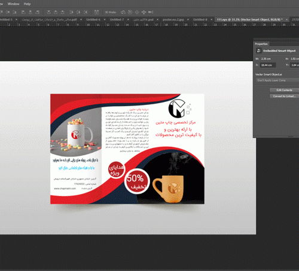This screenshot has width=299, height=271.
Task: Click the 50% discount badge on canvas
Action: [137, 181]
